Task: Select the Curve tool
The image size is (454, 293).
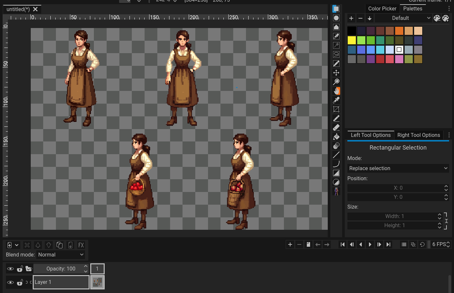Action: [336, 164]
